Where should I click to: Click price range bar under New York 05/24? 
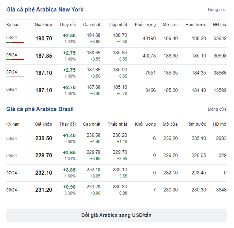click(15, 60)
